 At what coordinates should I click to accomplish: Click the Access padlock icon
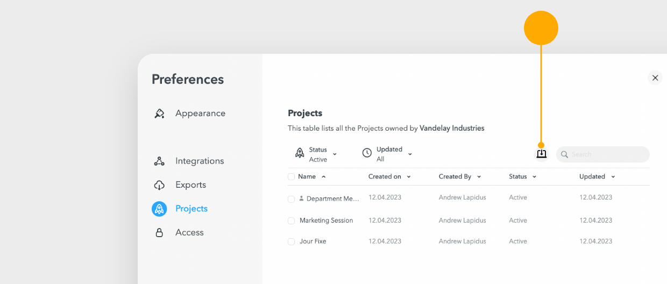pos(159,232)
